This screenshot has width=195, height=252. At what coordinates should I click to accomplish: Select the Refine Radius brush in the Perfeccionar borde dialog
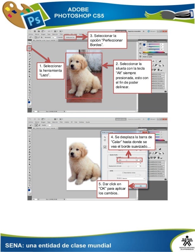coord(105,147)
